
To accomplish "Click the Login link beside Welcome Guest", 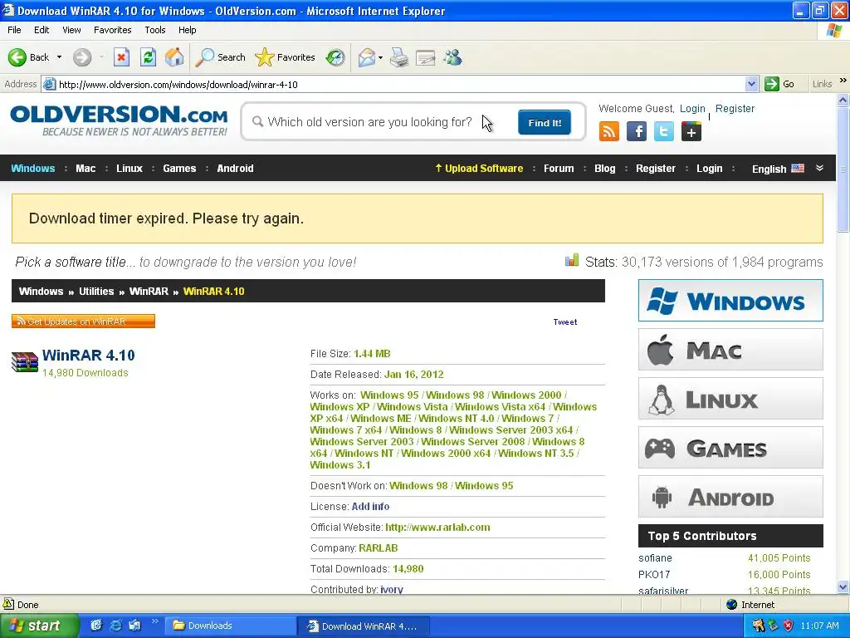I will click(692, 109).
